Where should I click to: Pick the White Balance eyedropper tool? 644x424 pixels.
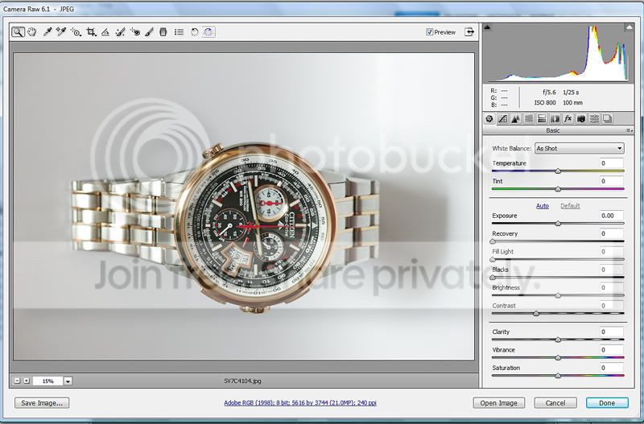47,32
